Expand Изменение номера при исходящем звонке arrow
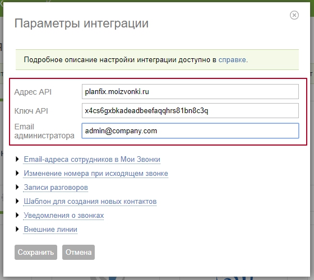The width and height of the screenshot is (314, 280). click(17, 173)
